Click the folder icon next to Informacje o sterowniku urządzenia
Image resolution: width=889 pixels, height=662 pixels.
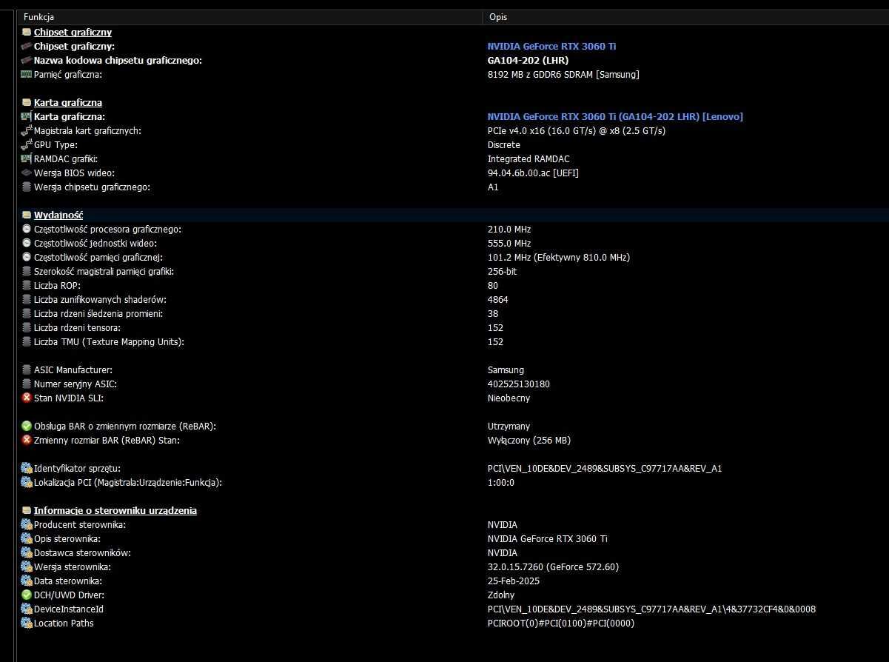27,510
